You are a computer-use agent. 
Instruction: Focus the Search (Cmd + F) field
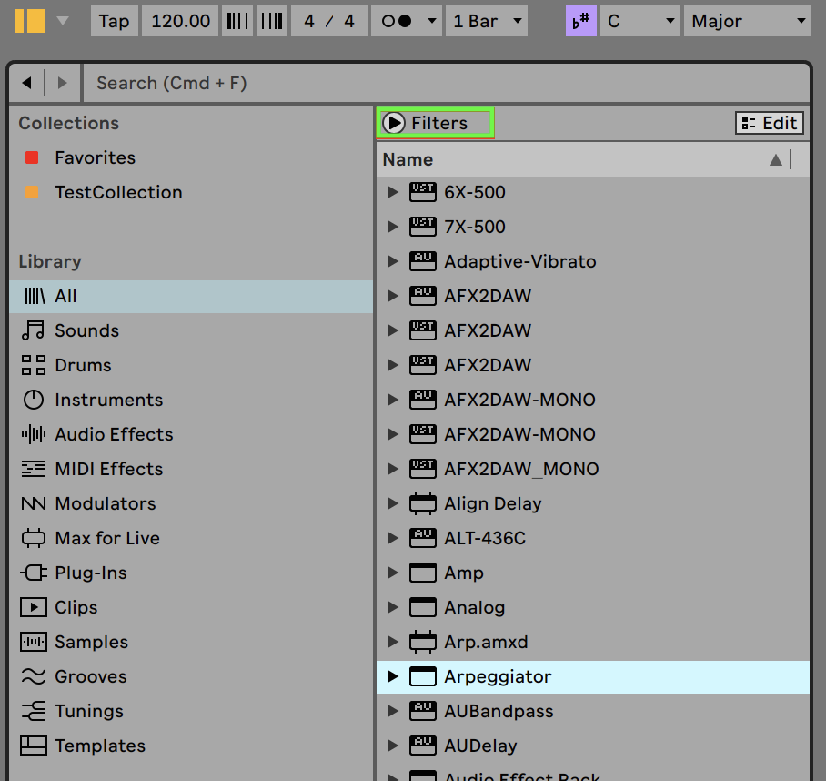point(445,83)
